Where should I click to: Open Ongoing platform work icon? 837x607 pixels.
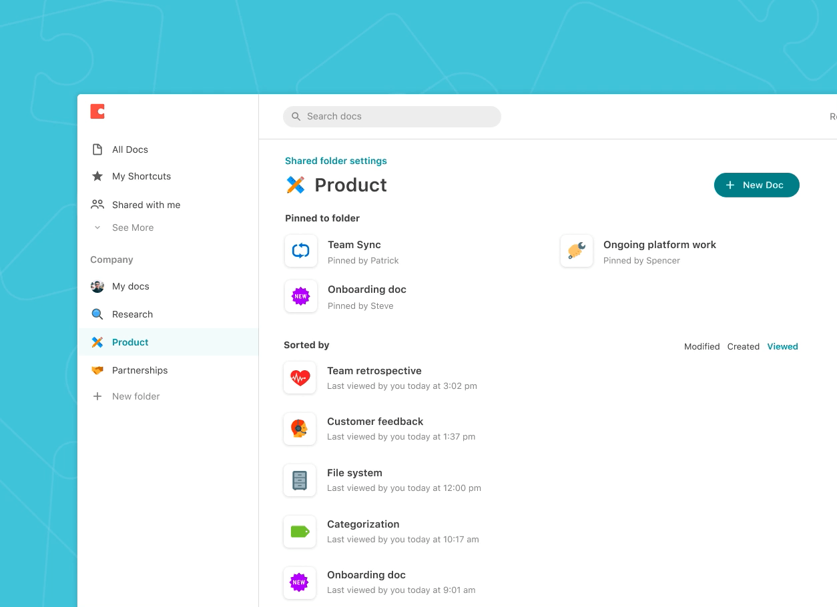[x=577, y=251]
